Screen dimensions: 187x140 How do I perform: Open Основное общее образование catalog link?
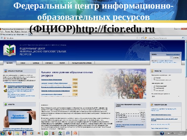tap(51, 80)
